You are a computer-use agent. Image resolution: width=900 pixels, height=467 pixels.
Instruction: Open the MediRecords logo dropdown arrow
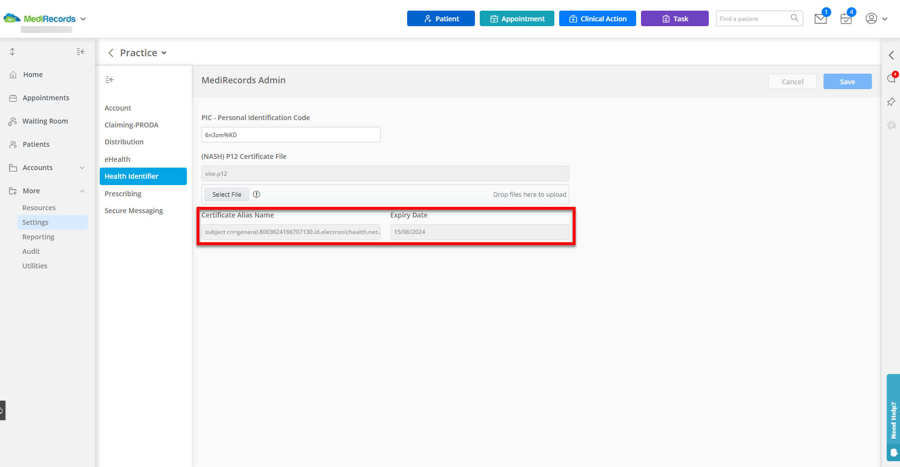pyautogui.click(x=83, y=19)
